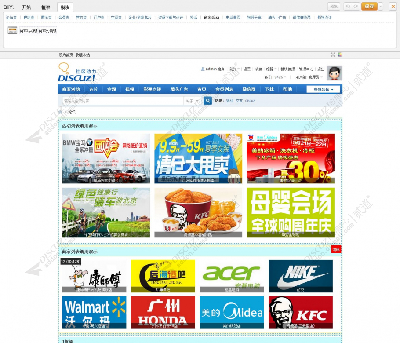This screenshot has height=343, width=400.
Task: Open the 影视点评 module category
Action: 324,18
